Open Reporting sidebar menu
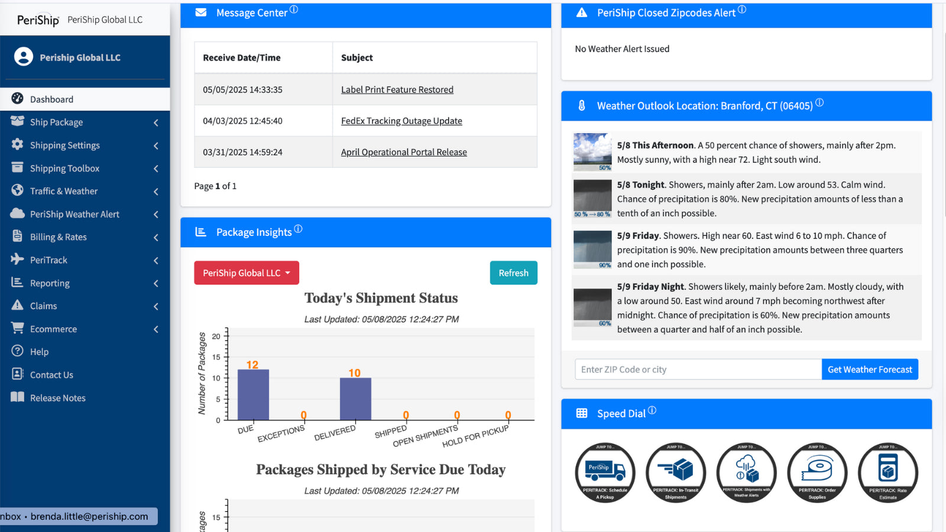The width and height of the screenshot is (946, 532). pyautogui.click(x=85, y=283)
